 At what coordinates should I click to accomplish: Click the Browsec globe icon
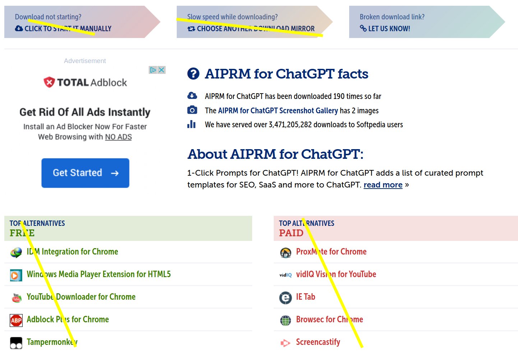pyautogui.click(x=286, y=320)
